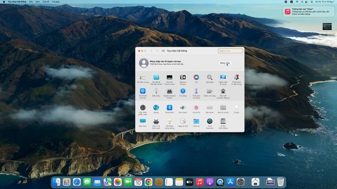Open the Keyboard preferences pane

210,108
